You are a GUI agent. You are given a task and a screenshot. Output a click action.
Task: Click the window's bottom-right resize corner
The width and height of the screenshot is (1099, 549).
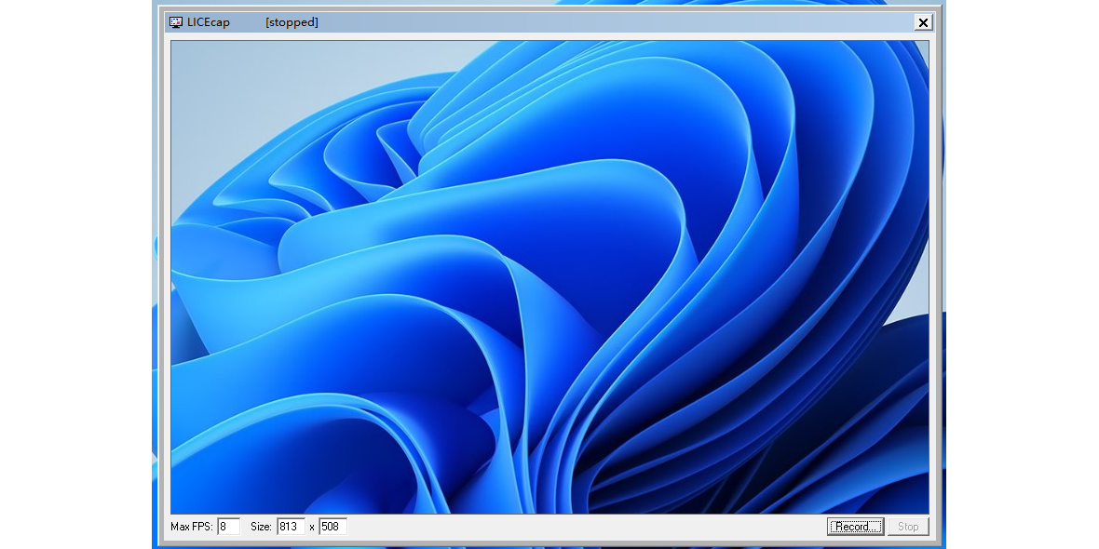coord(940,542)
